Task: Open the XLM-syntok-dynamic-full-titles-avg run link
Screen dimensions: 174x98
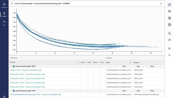Action: pyautogui.click(x=36, y=94)
